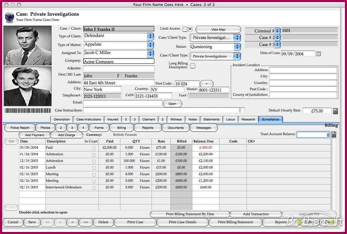Viewport: 347px width, 234px height.
Task: Go to the next record with > button
Action: [x=72, y=222]
